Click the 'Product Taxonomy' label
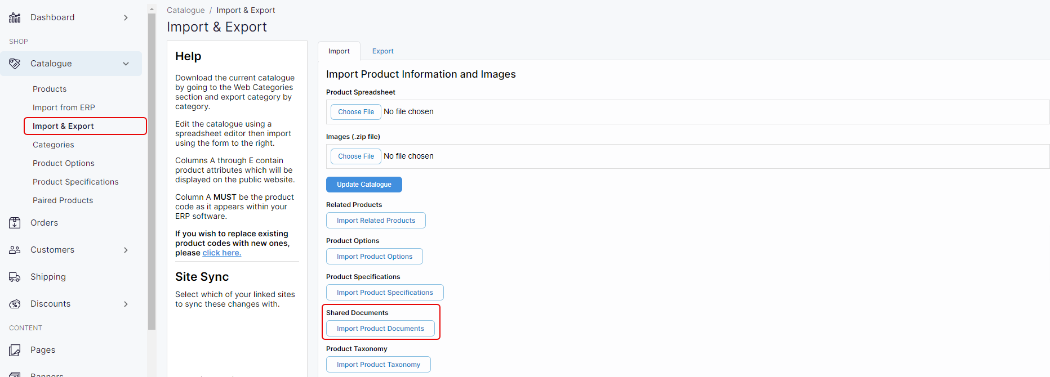The height and width of the screenshot is (377, 1050). coord(357,349)
